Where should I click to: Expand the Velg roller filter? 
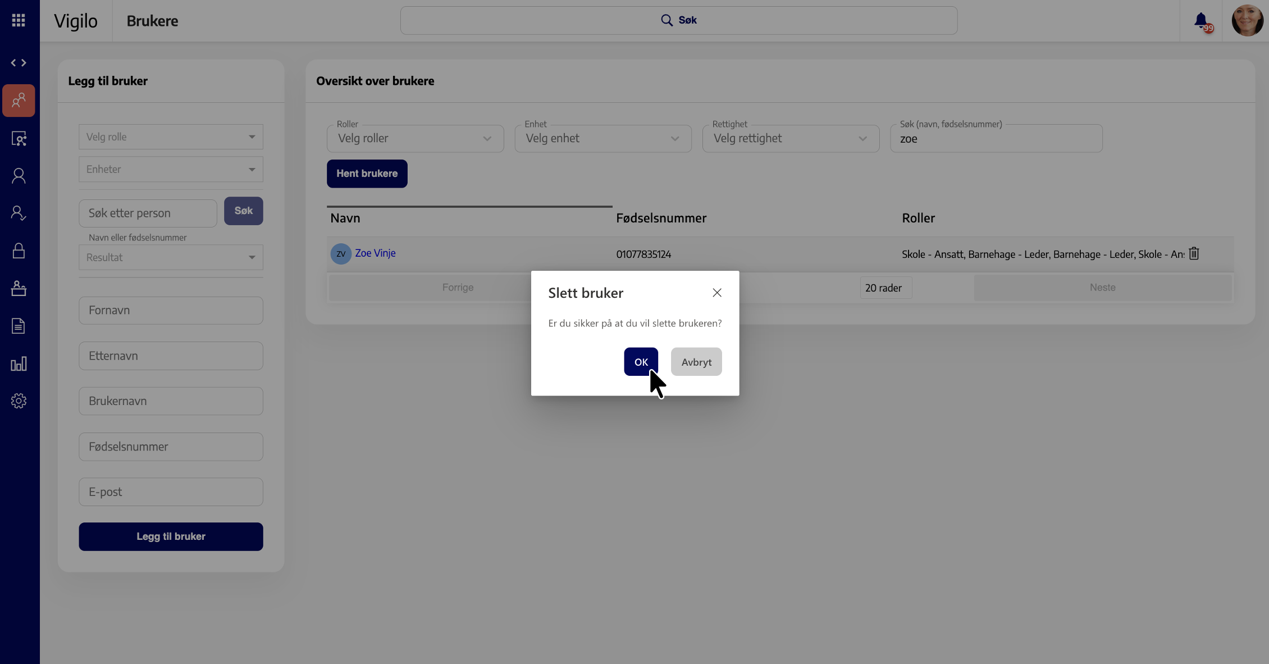click(x=415, y=139)
